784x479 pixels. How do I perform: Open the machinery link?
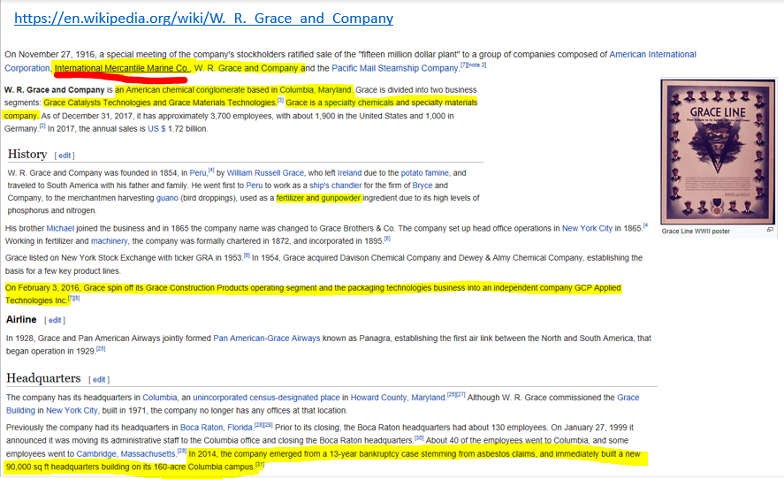(109, 241)
